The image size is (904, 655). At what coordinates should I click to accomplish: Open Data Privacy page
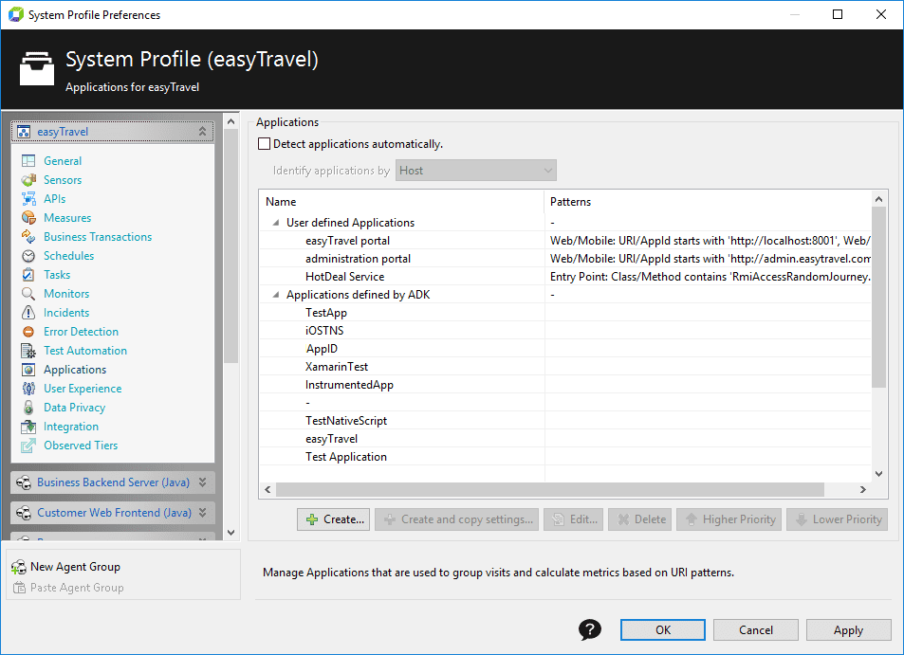74,408
